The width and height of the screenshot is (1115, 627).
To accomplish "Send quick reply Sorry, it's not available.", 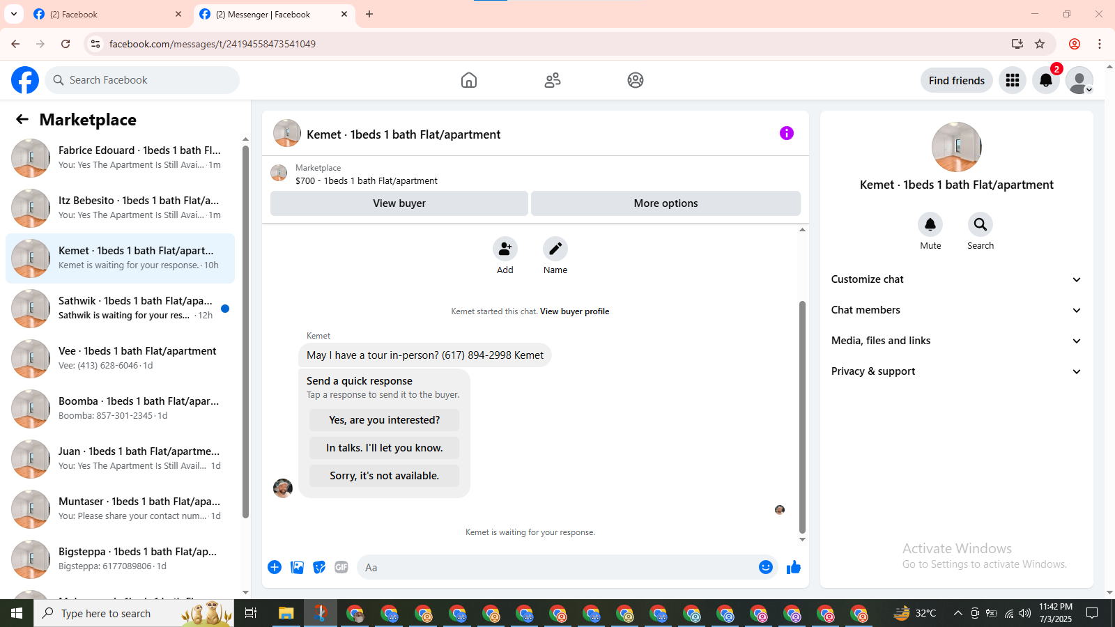I will tap(384, 476).
